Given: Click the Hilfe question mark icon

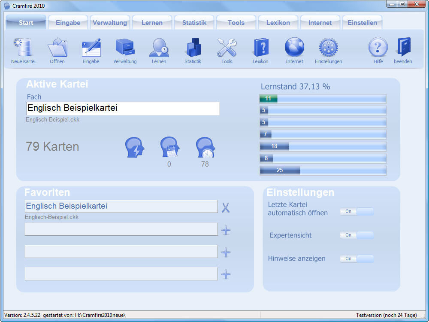Looking at the screenshot, I should 378,47.
